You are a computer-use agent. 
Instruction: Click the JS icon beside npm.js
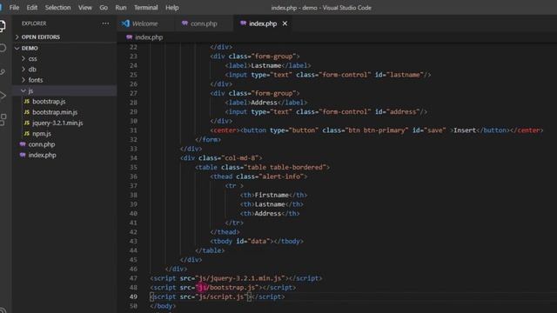27,133
